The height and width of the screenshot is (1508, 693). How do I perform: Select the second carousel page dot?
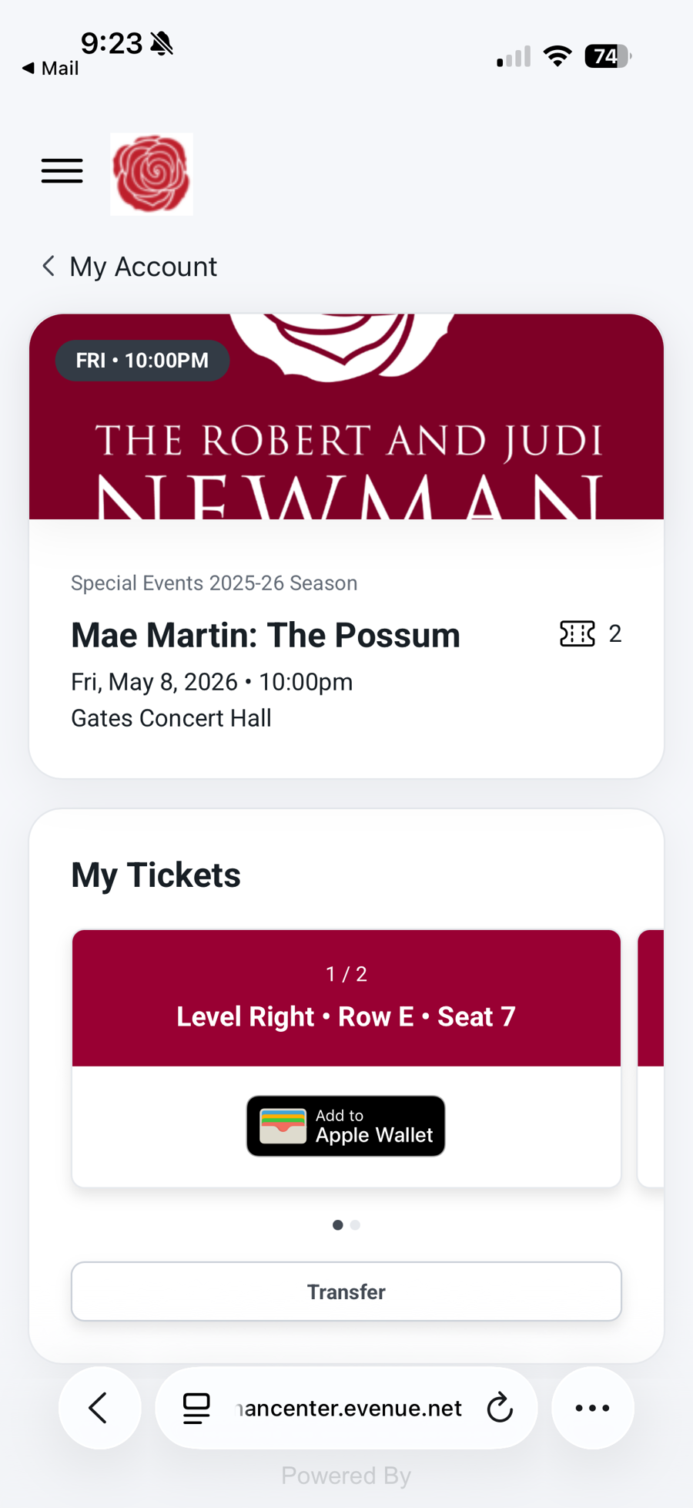(x=355, y=1224)
